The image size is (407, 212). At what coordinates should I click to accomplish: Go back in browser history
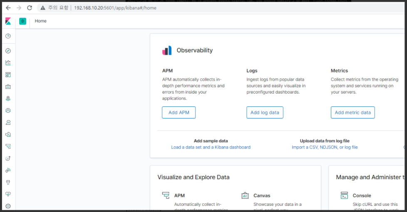click(x=8, y=8)
